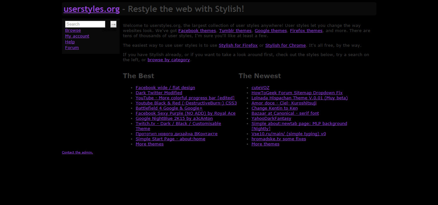438x205 pixels.
Task: Open HowToGeek Forum Sitemap Dropdown Fix
Action: pos(297,93)
